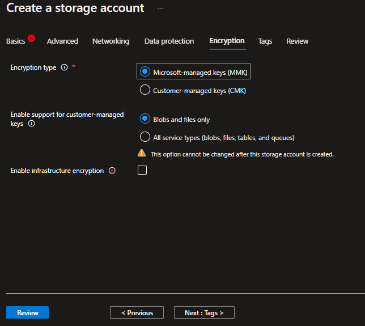Open the Review tab at the top
The width and height of the screenshot is (365, 326).
pyautogui.click(x=297, y=41)
